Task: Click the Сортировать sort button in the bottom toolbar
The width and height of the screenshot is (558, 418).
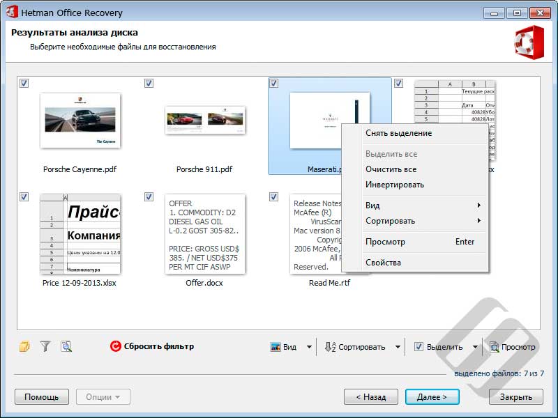Action: (x=355, y=347)
